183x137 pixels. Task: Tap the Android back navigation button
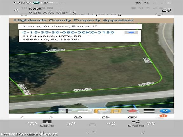click(142, 133)
